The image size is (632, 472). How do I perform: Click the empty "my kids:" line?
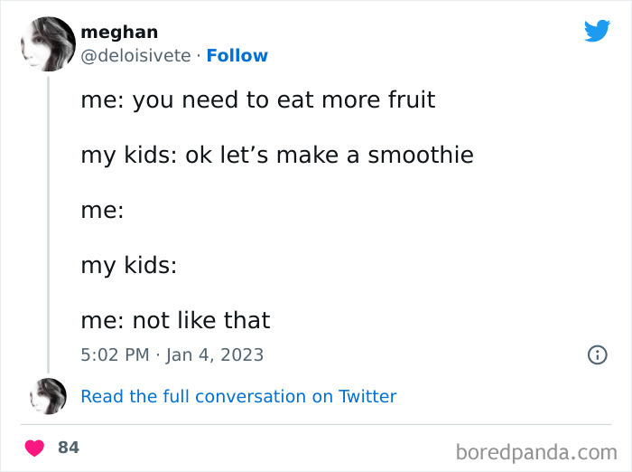coord(128,265)
